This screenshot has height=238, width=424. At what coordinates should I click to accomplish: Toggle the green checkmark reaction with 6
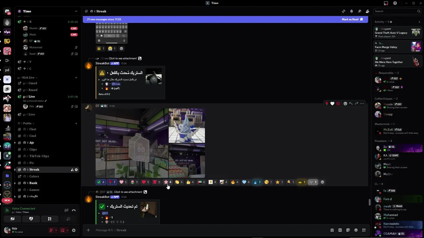(x=101, y=182)
